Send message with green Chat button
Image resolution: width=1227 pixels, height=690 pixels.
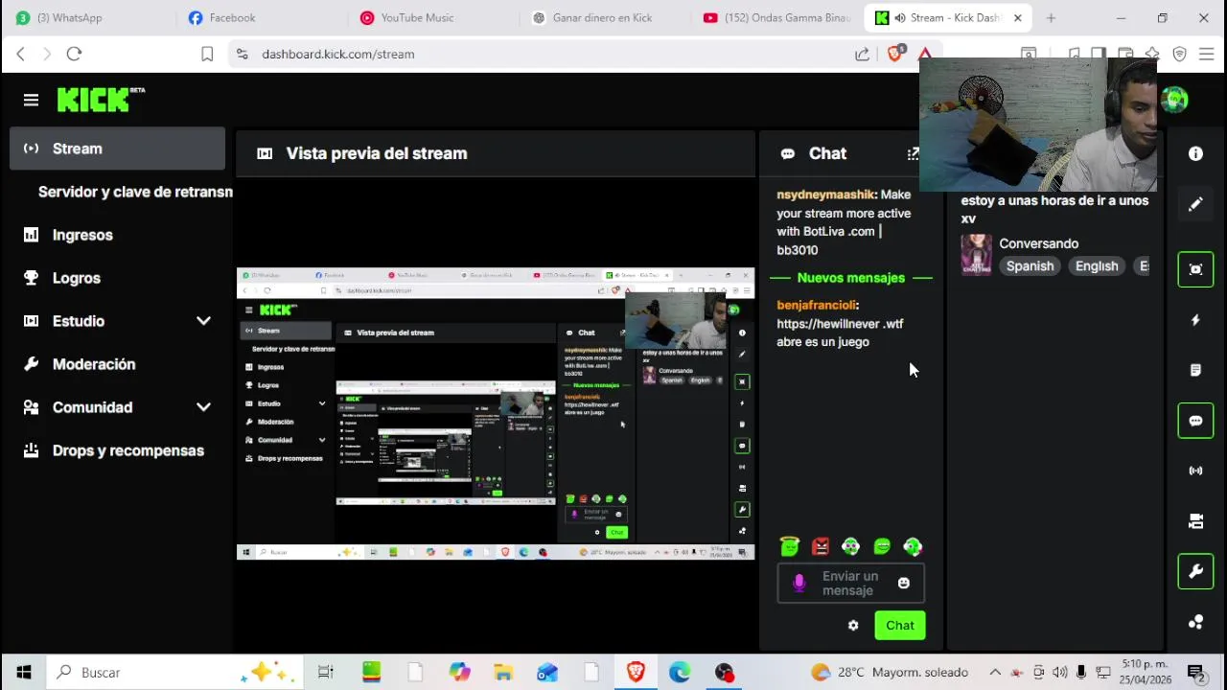point(900,625)
